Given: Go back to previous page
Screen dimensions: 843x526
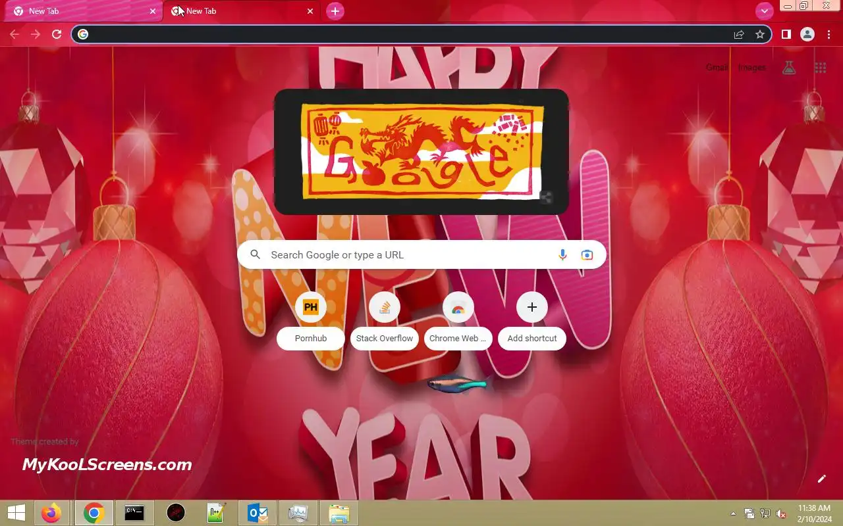Looking at the screenshot, I should pyautogui.click(x=14, y=34).
